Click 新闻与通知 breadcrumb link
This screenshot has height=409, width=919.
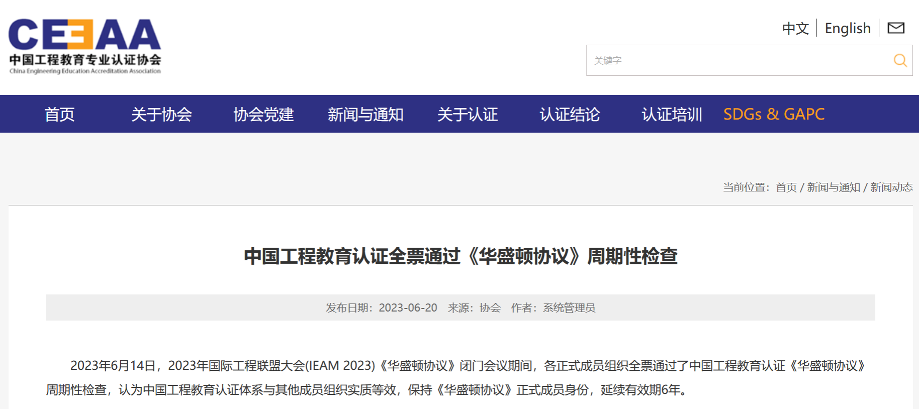pyautogui.click(x=834, y=187)
